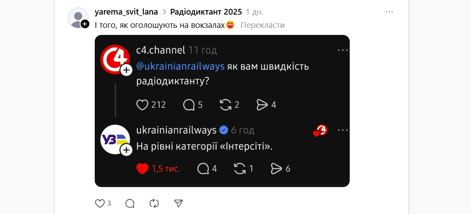Click the c4.channel logo avatar in image
Viewport: 471px width, 214px height.
[x=115, y=59]
